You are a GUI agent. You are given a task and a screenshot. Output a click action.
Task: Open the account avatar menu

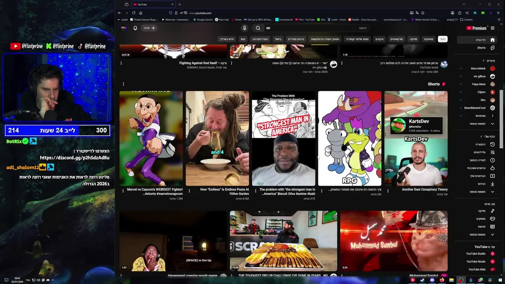tap(123, 28)
